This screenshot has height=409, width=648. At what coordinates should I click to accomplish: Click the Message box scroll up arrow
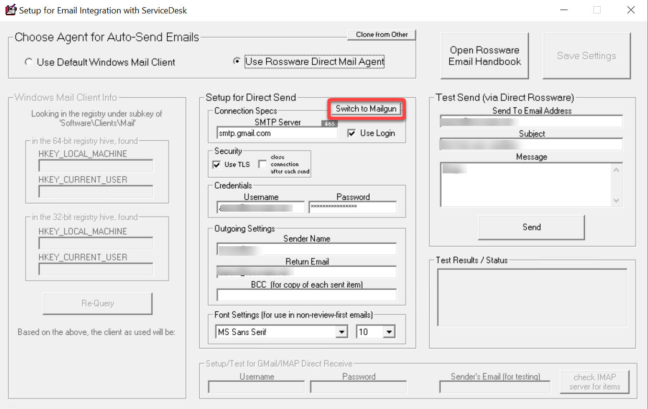point(616,169)
